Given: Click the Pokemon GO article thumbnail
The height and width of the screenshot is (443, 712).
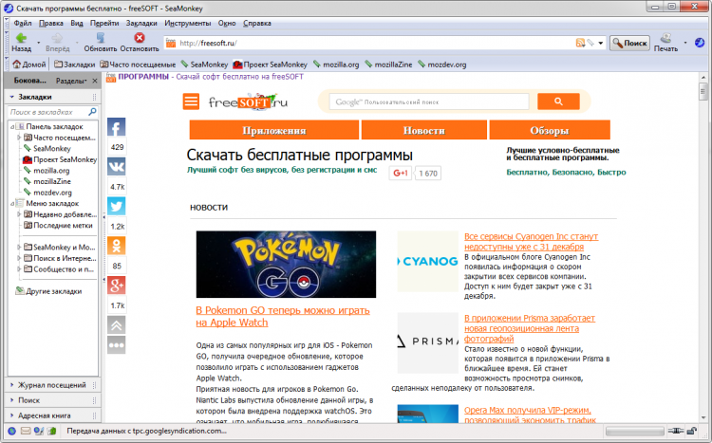Looking at the screenshot, I should tap(286, 264).
